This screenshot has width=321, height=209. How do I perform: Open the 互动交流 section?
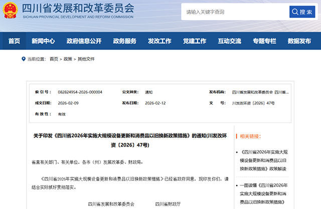[x=229, y=41]
